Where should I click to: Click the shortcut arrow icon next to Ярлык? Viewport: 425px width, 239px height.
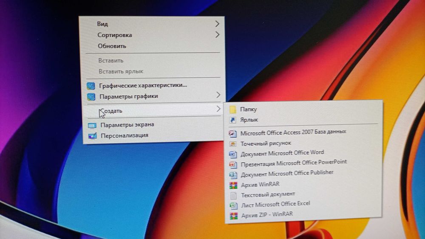click(232, 120)
